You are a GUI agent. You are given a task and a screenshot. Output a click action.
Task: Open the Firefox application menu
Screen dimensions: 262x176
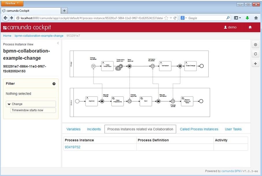[x=12, y=3]
